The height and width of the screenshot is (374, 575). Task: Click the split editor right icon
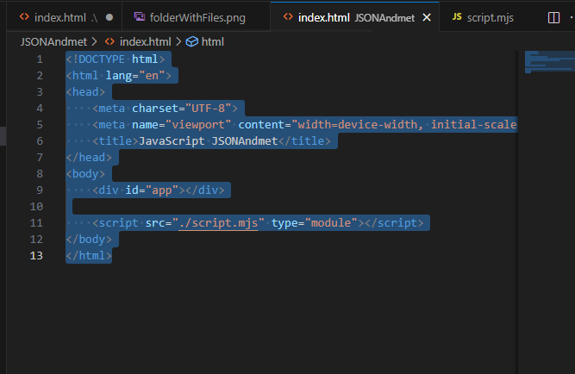click(x=553, y=17)
